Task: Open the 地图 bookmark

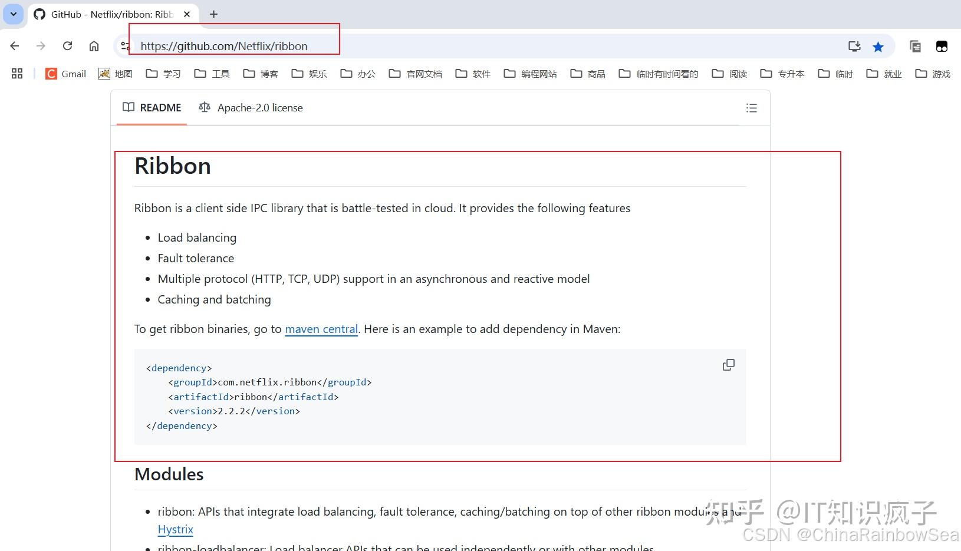Action: pyautogui.click(x=116, y=74)
